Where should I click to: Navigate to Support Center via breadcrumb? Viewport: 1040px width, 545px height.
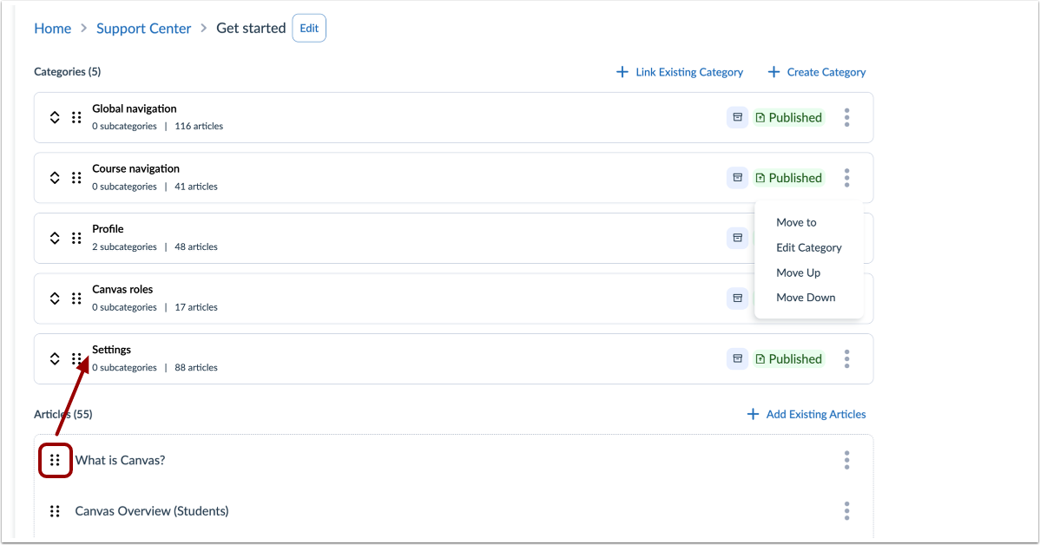pos(143,28)
